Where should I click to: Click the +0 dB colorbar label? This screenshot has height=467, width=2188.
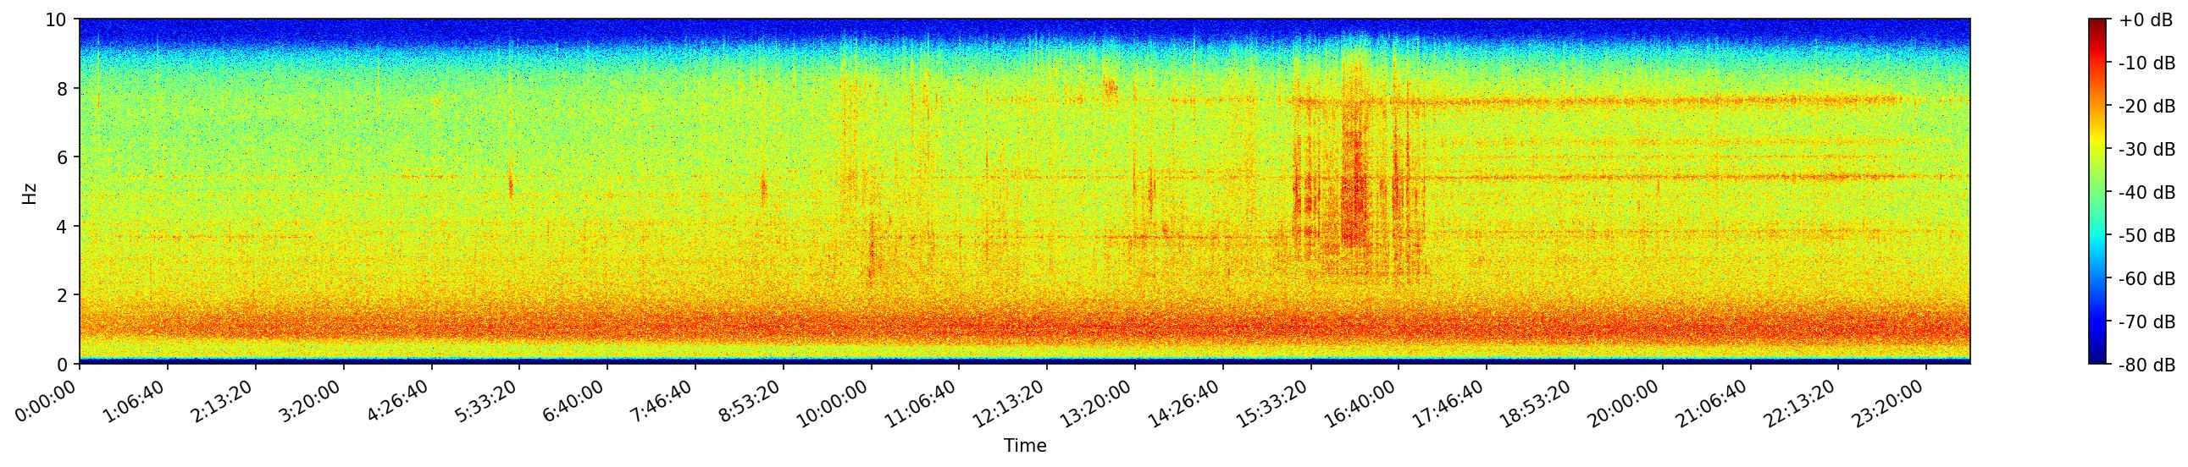click(x=2145, y=20)
